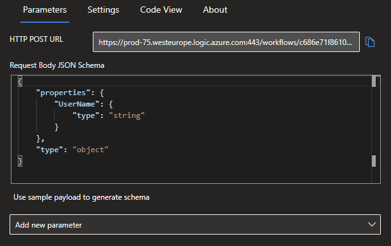This screenshot has height=246, width=391.
Task: Open the Add new parameter dropdown
Action: point(195,224)
